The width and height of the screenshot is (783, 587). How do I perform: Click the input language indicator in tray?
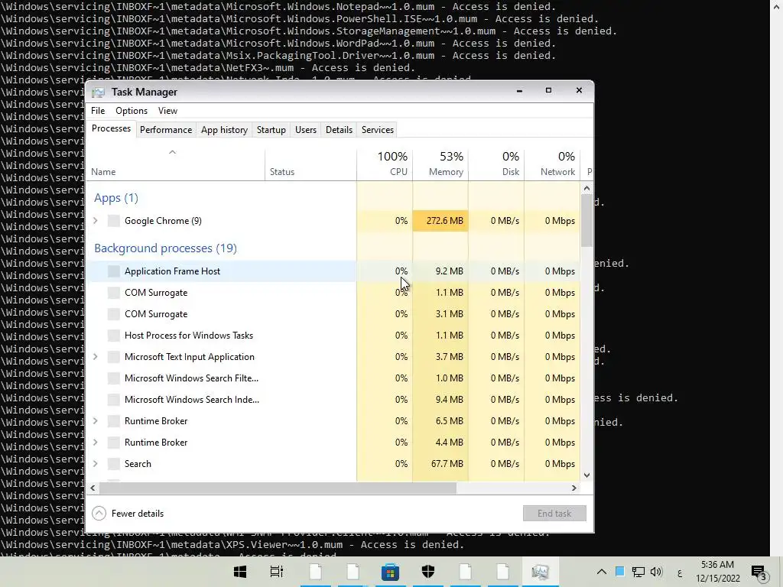coord(680,573)
